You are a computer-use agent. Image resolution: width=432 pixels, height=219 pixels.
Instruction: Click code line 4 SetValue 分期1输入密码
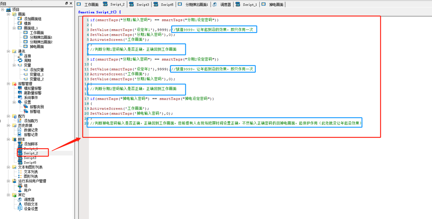point(133,34)
